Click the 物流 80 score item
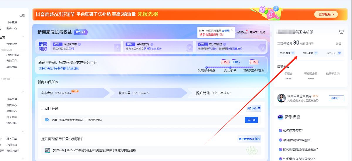 click(311, 53)
